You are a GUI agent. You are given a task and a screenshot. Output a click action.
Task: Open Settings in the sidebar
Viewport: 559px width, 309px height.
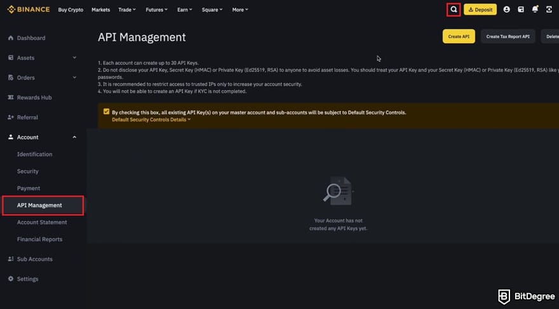point(27,279)
